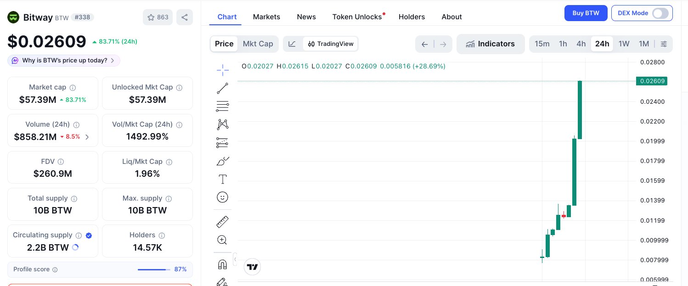The height and width of the screenshot is (286, 688).
Task: Select the crosshair cursor tool
Action: click(x=223, y=70)
